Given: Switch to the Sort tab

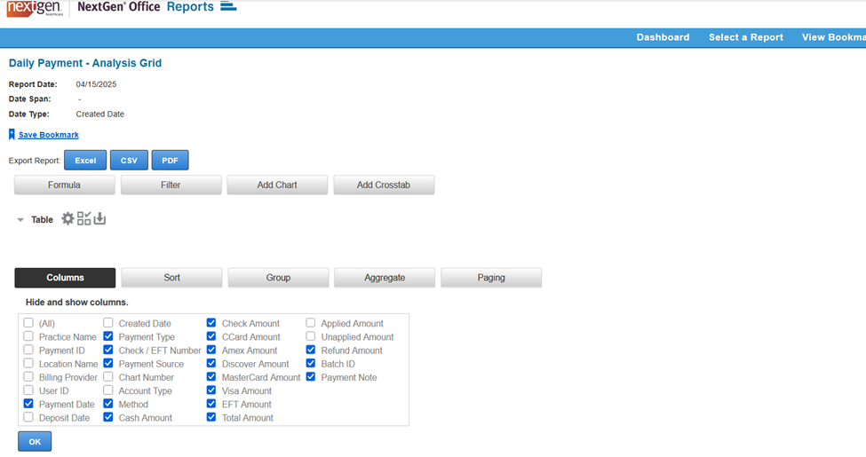Looking at the screenshot, I should click(171, 278).
